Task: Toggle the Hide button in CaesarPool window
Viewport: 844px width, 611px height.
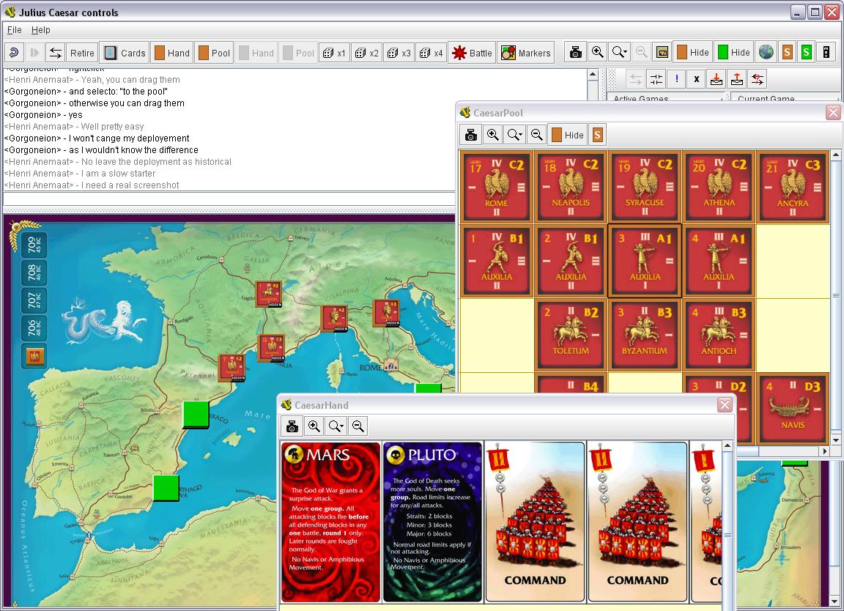Action: [568, 135]
